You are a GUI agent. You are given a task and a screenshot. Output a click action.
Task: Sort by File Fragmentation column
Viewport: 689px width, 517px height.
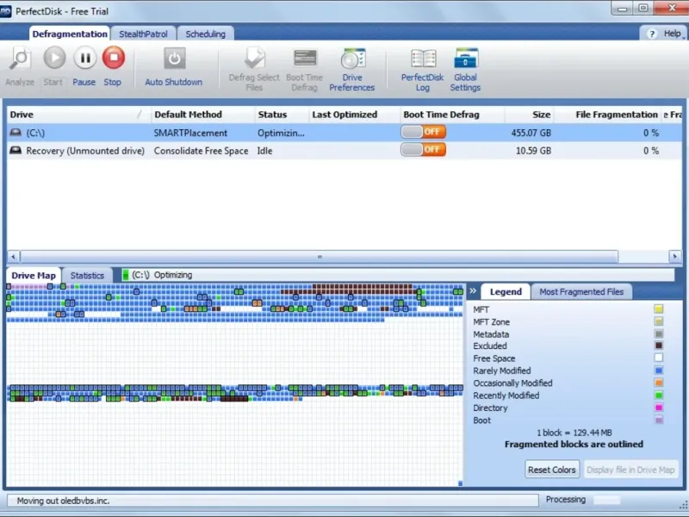(x=607, y=115)
